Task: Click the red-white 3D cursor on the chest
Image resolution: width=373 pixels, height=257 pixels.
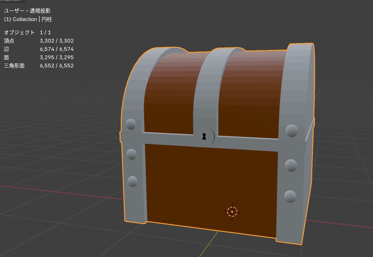Action: click(x=232, y=211)
